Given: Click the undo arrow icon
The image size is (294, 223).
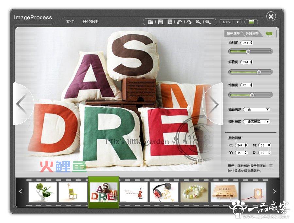Looking at the screenshot, I should (x=179, y=22).
